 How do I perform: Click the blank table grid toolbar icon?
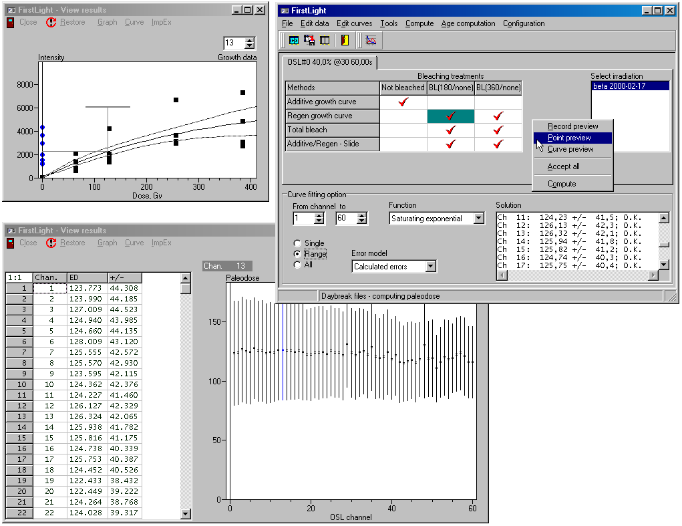pos(325,41)
